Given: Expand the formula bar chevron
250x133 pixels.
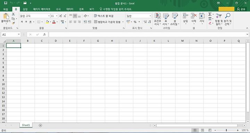Looking at the screenshot, I should click(x=247, y=34).
